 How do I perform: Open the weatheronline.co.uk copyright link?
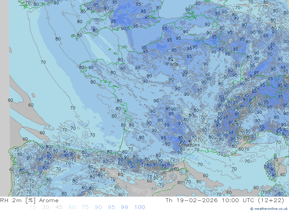268,208
